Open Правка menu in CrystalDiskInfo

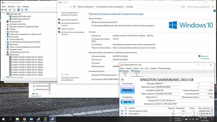(129, 68)
